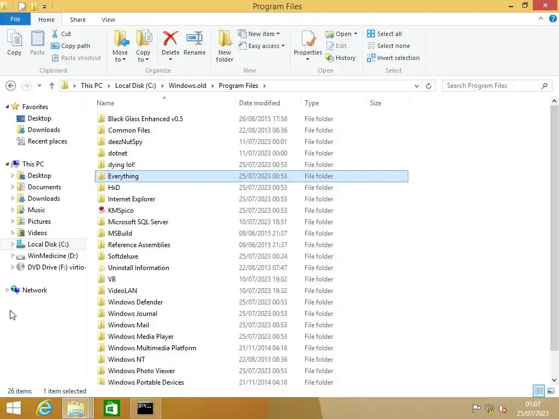Viewport: 559px width, 419px height.
Task: Click Select all in the ribbon
Action: tap(384, 34)
